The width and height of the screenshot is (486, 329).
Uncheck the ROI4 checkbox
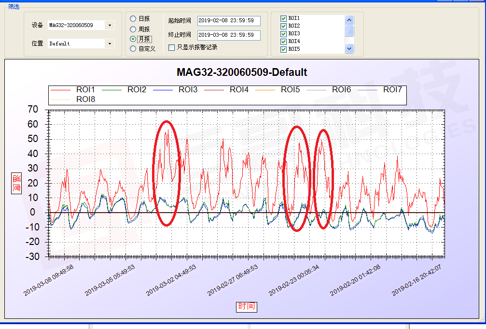tap(283, 42)
